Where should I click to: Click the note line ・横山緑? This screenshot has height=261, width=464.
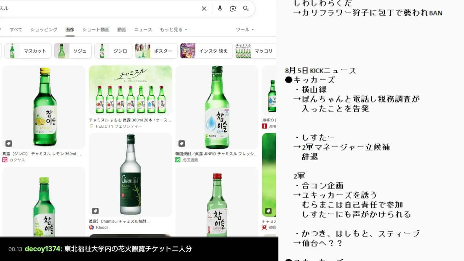pyautogui.click(x=311, y=90)
